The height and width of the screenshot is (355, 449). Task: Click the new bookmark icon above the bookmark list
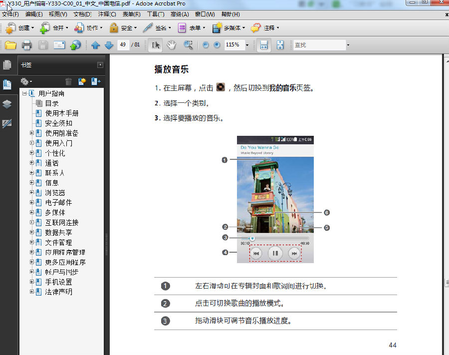81,81
